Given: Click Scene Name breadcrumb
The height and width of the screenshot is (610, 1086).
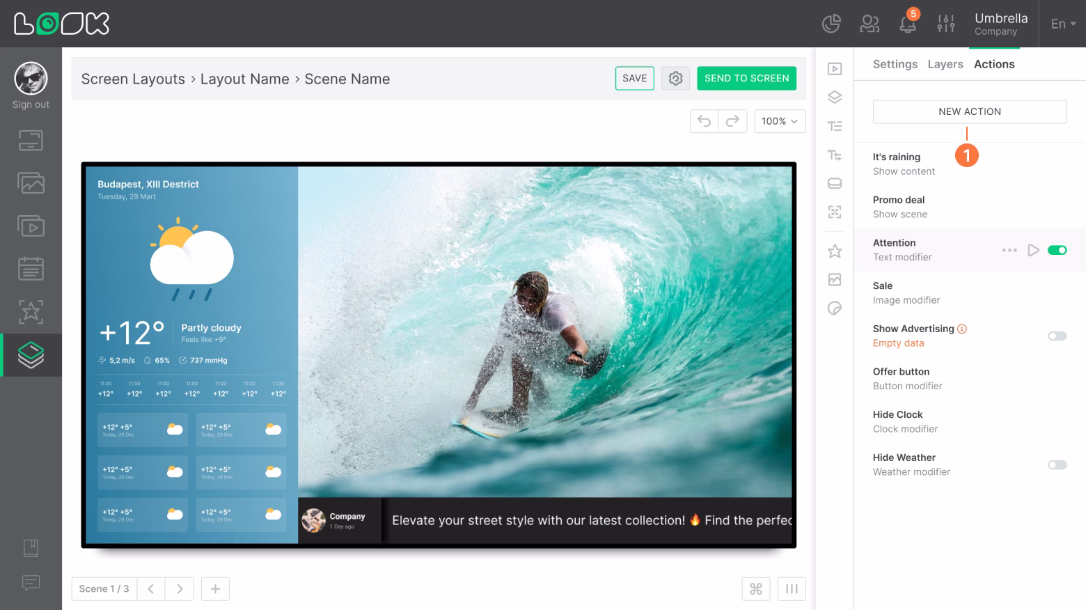Looking at the screenshot, I should (347, 79).
